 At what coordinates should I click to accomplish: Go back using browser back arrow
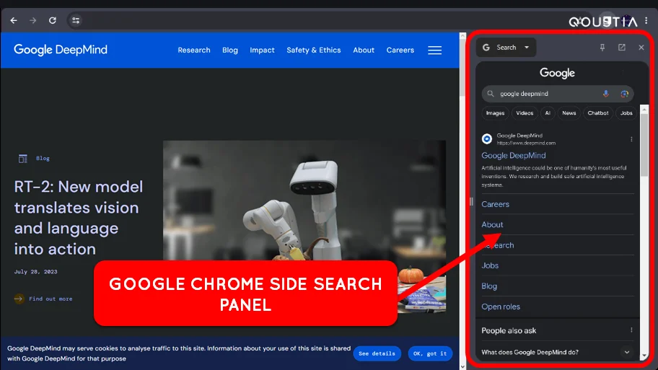[14, 20]
